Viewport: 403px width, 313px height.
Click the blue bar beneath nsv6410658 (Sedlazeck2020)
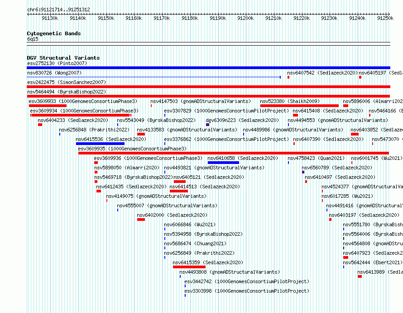point(223,163)
